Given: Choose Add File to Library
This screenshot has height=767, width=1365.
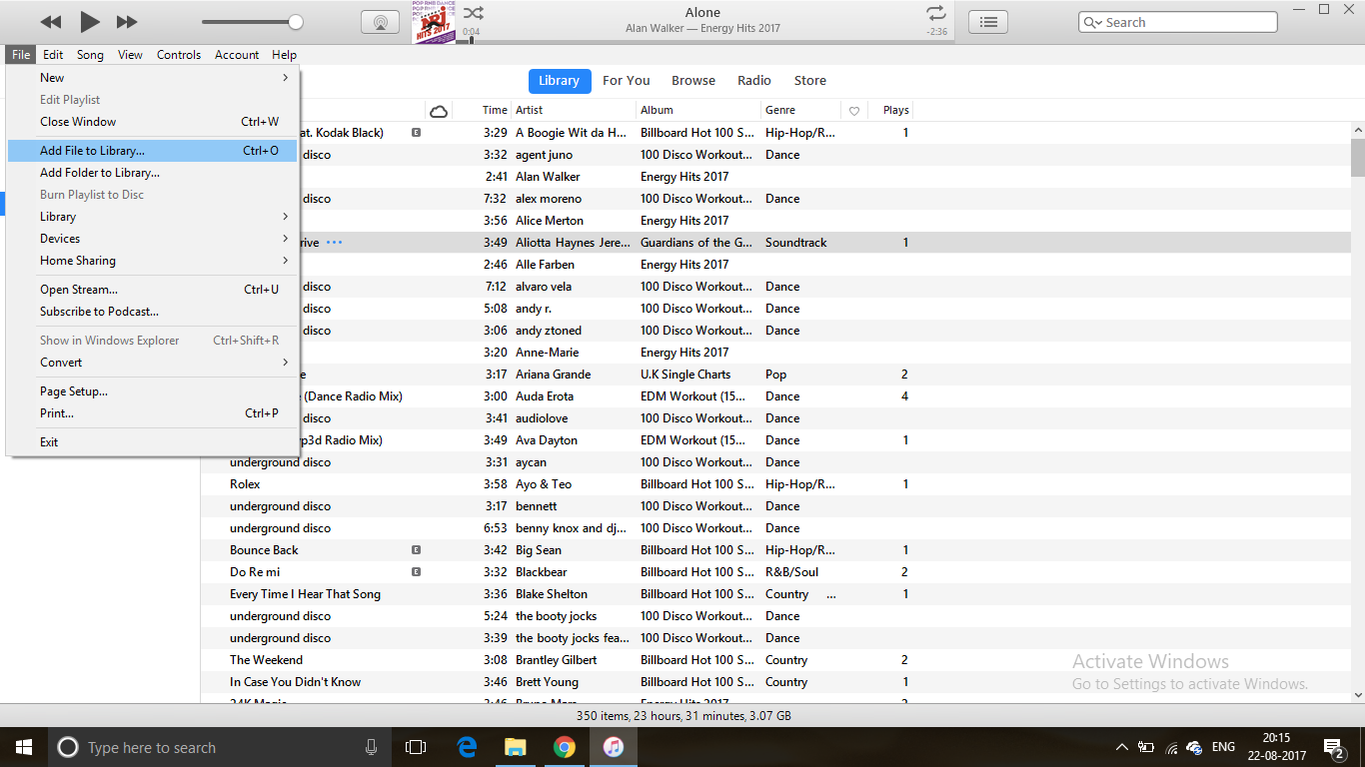Looking at the screenshot, I should [153, 151].
